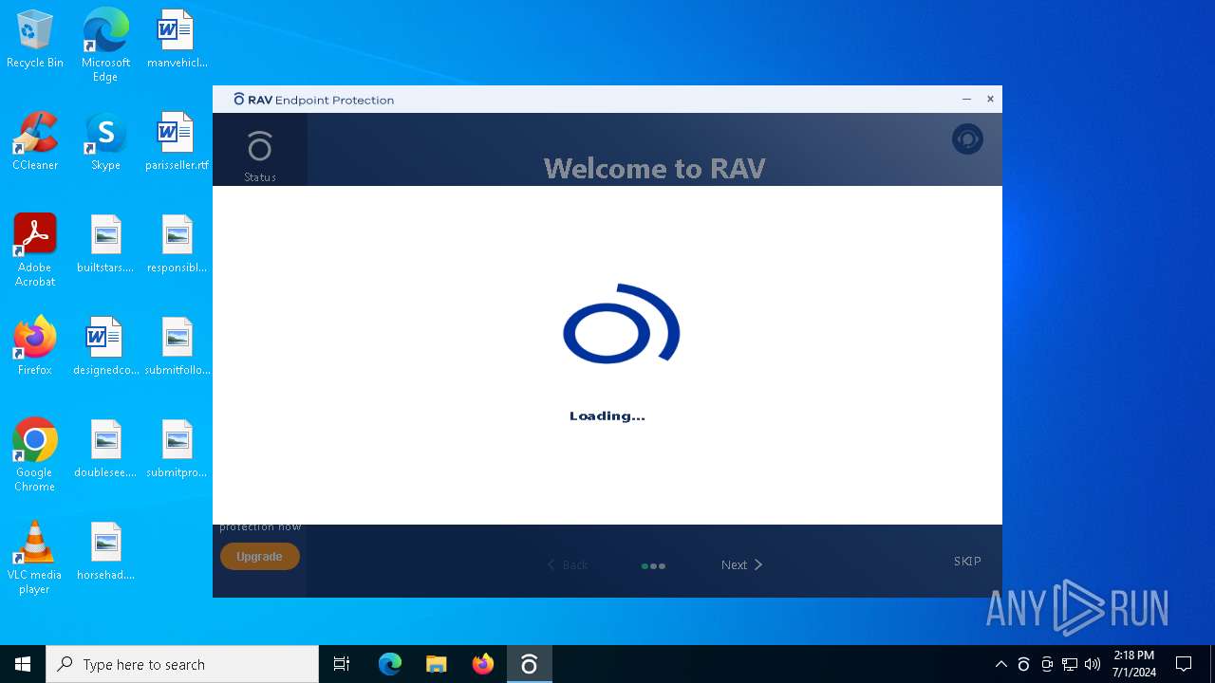Minimize the RAV Endpoint Protection window
The width and height of the screenshot is (1215, 683).
(x=966, y=99)
